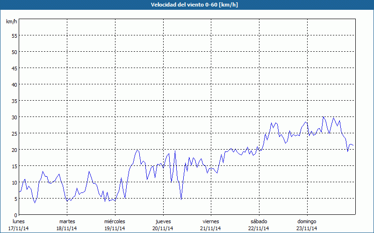Screen dimensions: 374x233
Task: Click the viernes day label
Action: coord(211,221)
